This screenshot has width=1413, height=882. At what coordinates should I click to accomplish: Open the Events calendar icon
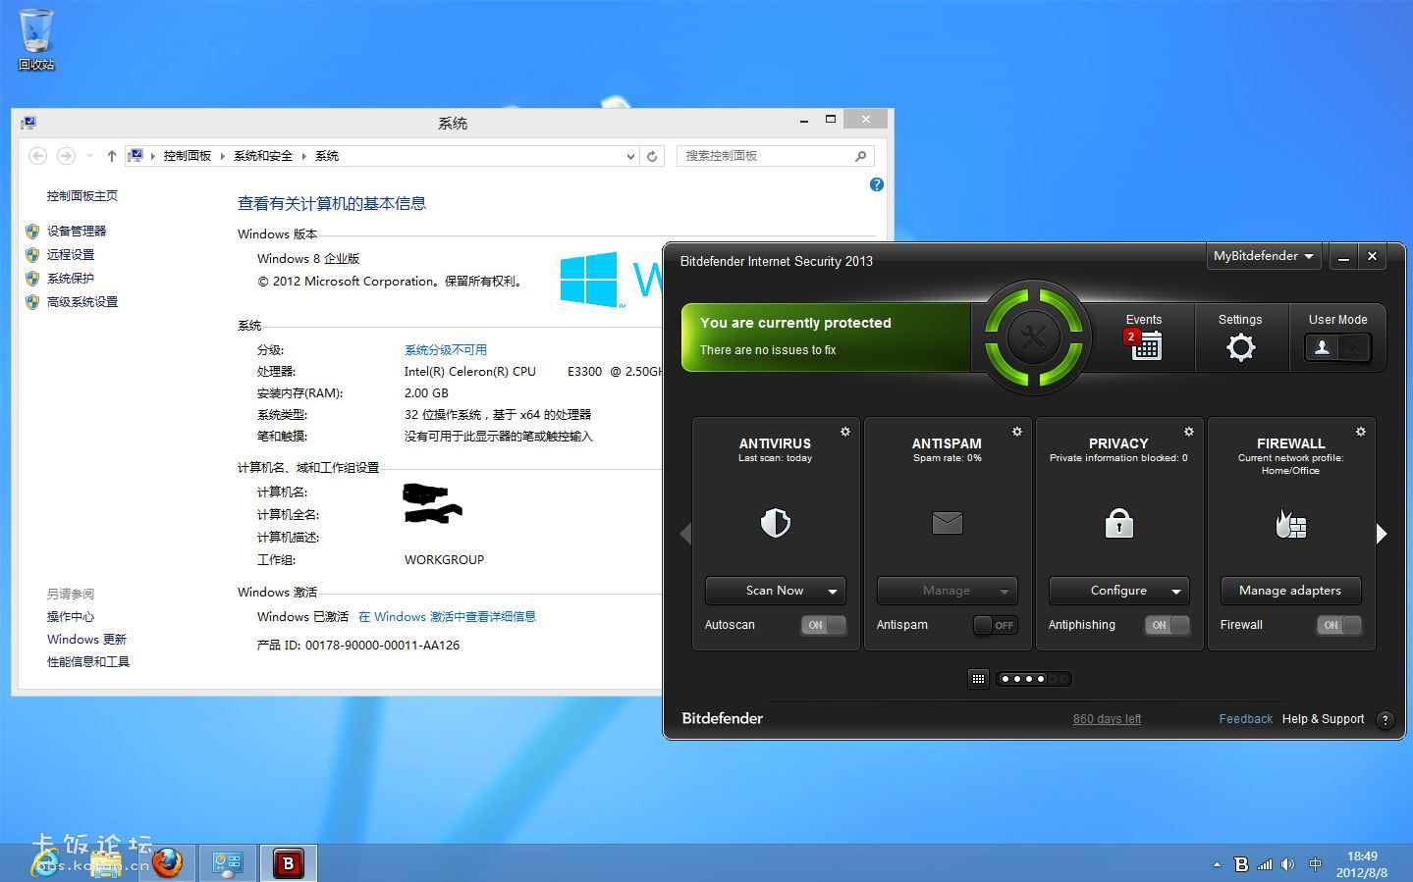(1144, 344)
